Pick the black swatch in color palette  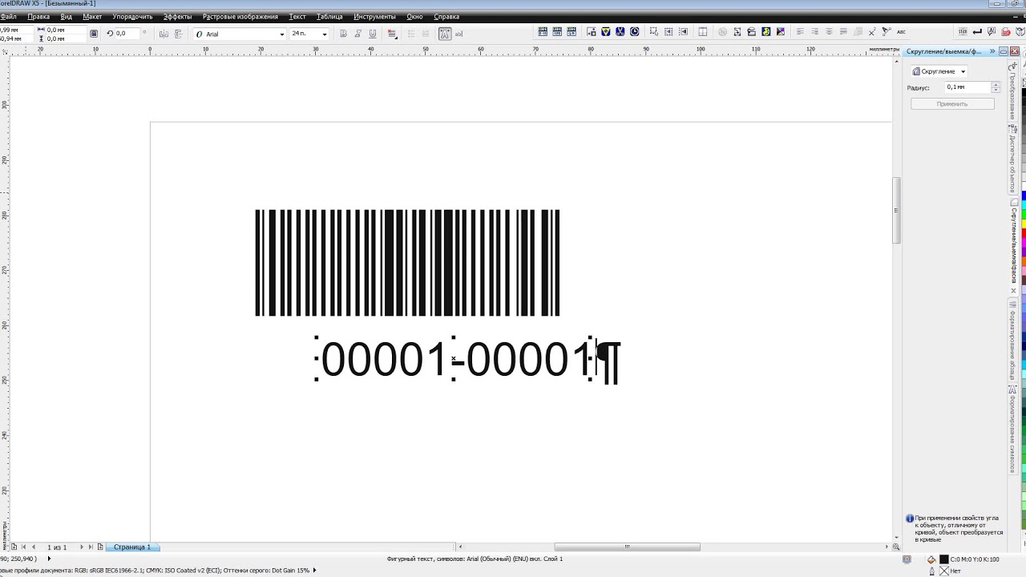click(x=1023, y=94)
